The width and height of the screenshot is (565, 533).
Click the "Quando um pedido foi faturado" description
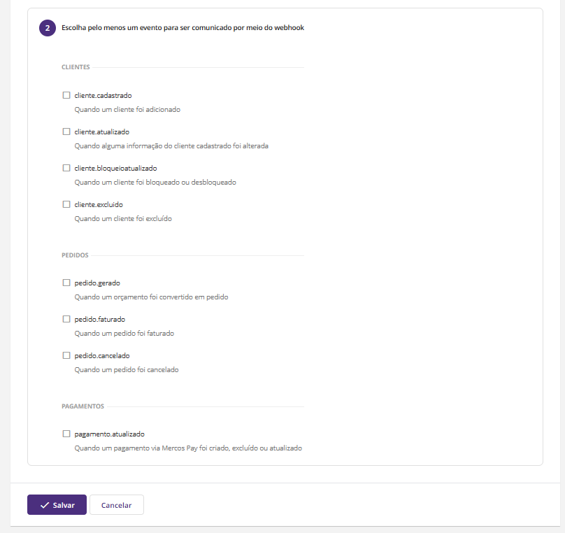point(124,334)
